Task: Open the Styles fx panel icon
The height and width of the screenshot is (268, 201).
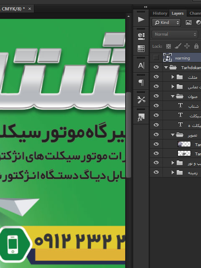Action: click(x=141, y=117)
